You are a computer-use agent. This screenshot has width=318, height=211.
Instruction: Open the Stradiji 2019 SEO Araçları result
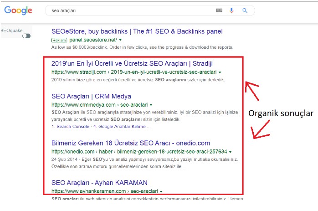(132, 63)
